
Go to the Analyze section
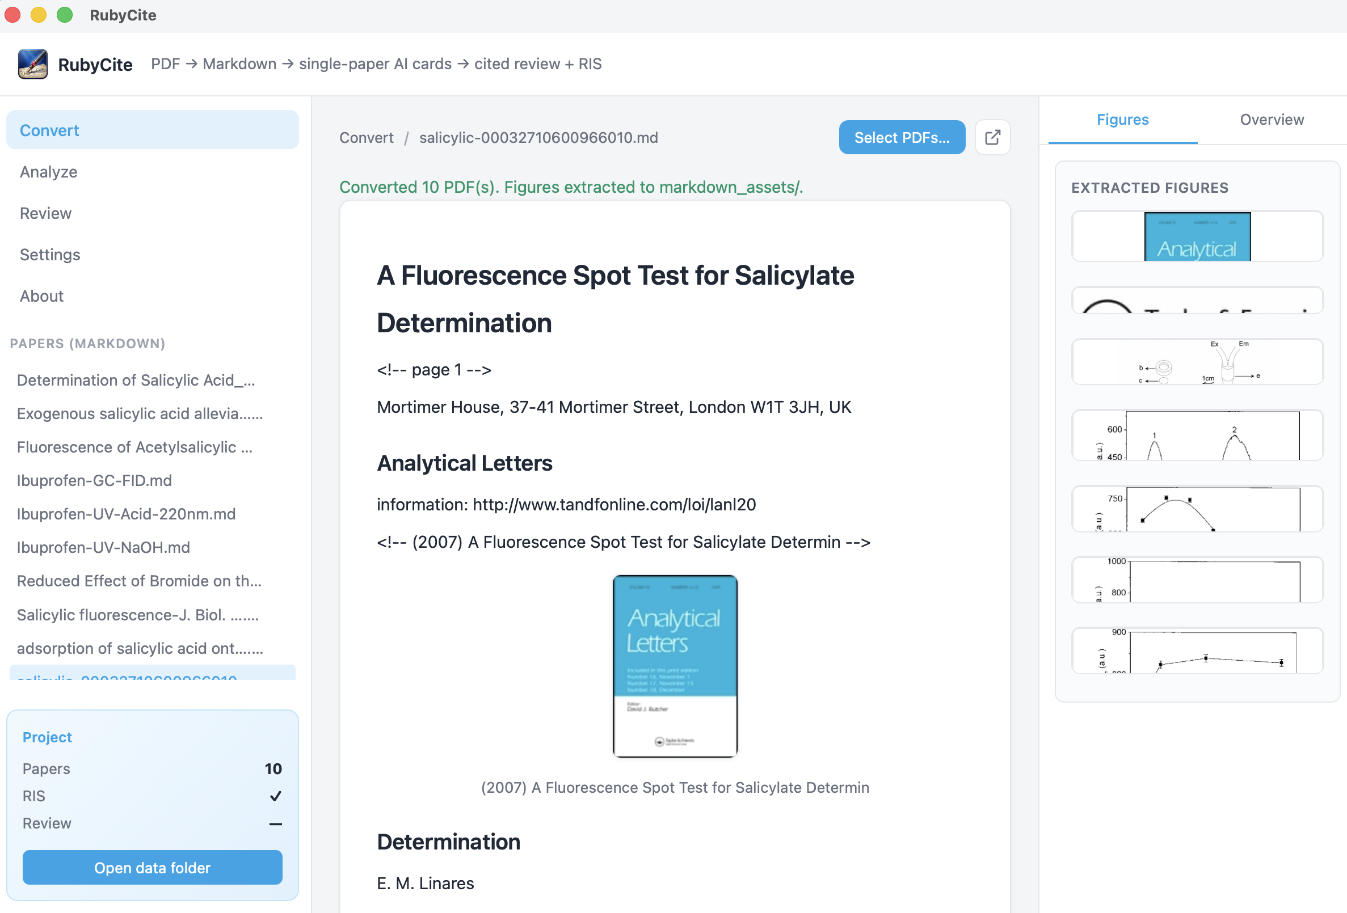153,171
